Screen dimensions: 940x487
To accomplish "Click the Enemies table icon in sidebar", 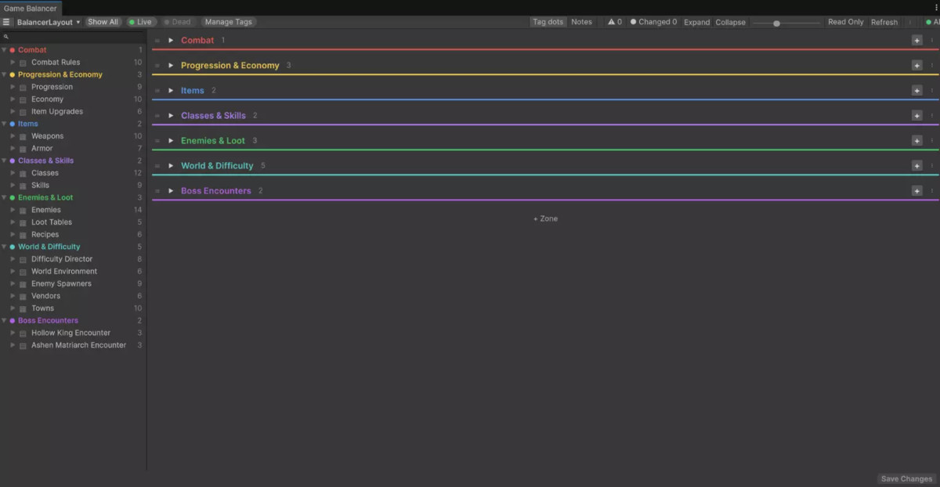I will (23, 210).
